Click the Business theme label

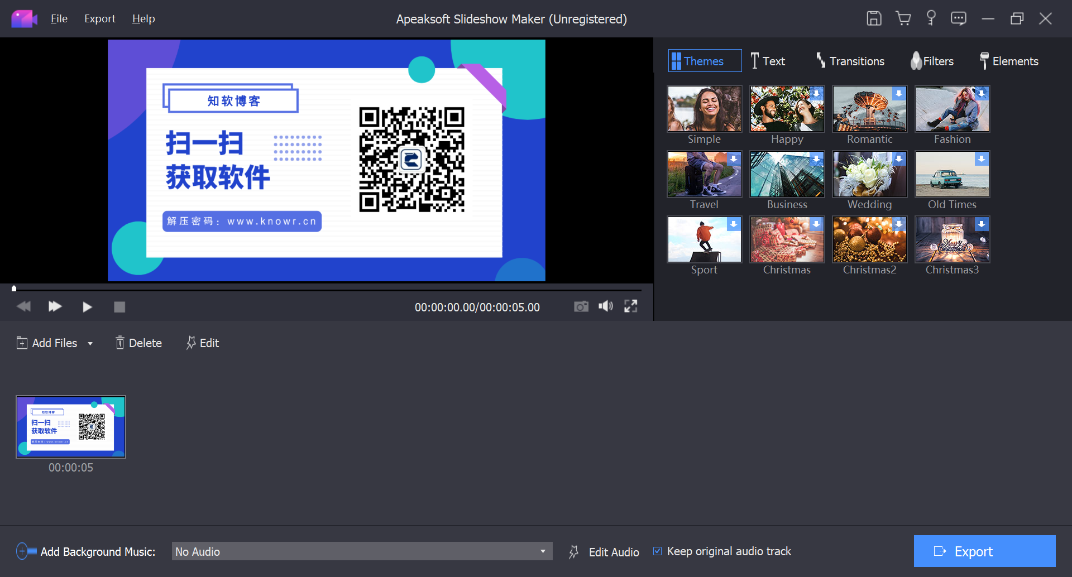coord(787,205)
